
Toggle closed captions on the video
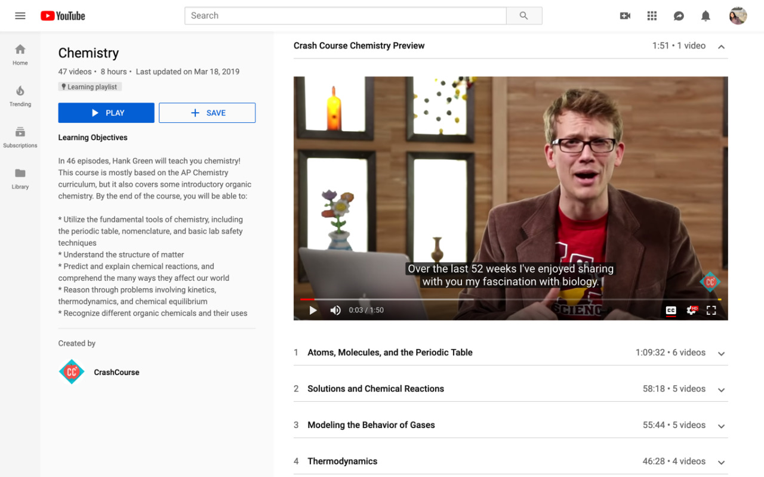point(671,310)
